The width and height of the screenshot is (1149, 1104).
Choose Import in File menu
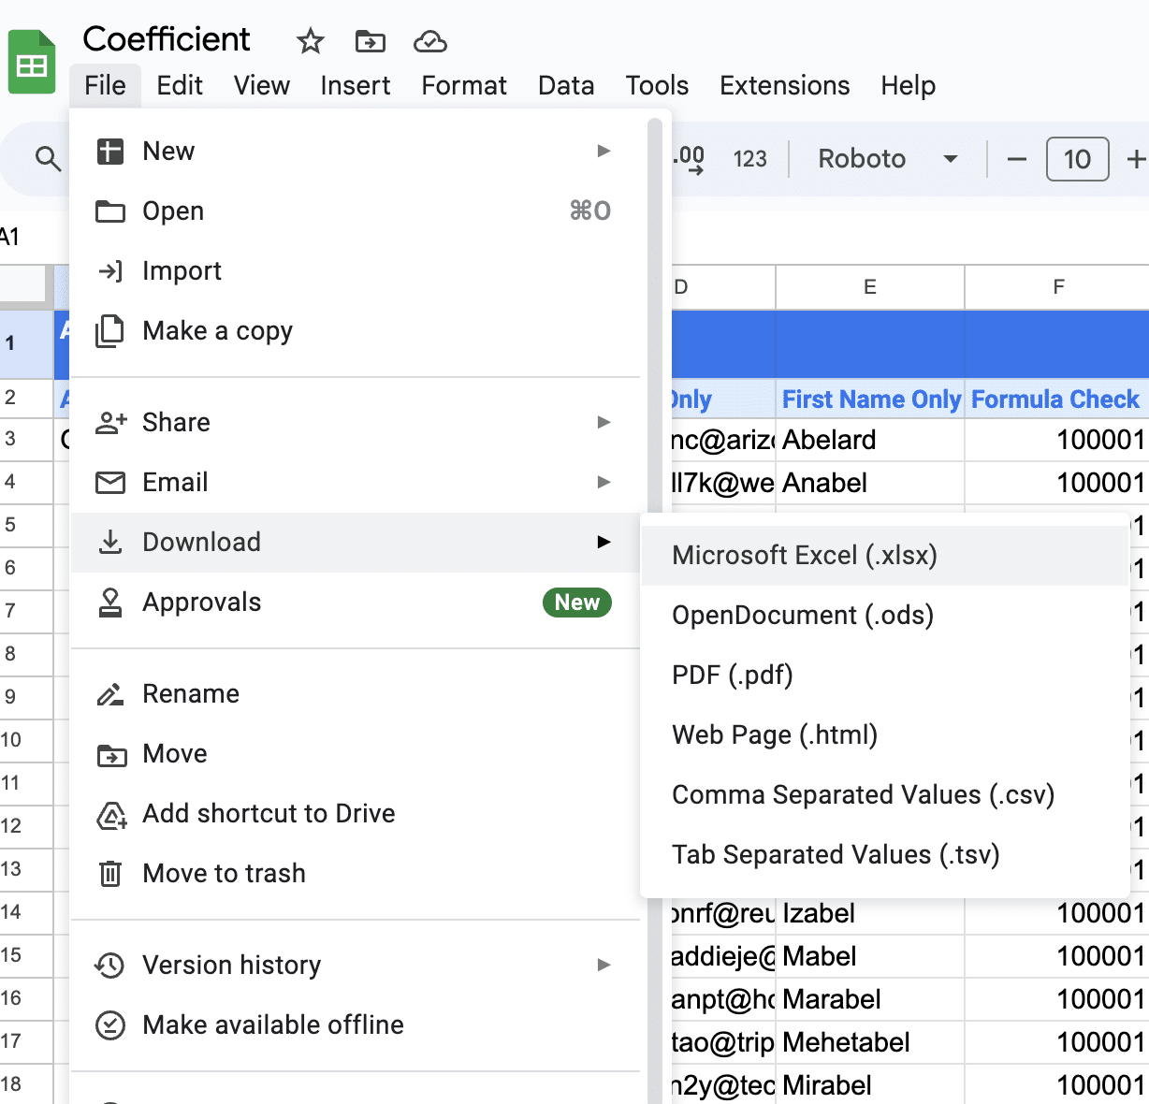click(x=356, y=270)
